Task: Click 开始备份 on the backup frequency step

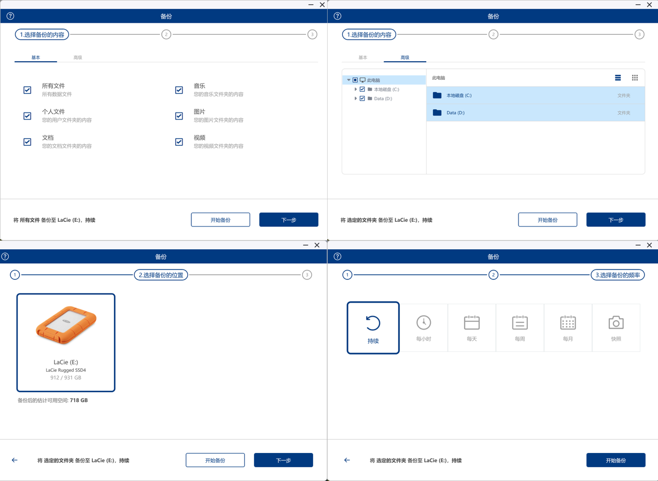Action: click(615, 460)
